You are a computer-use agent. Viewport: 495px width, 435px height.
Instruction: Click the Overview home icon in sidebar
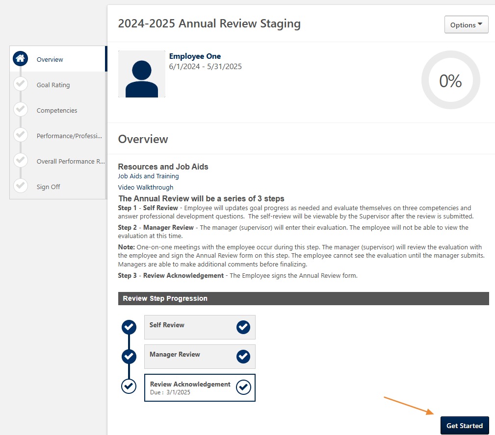pyautogui.click(x=20, y=59)
